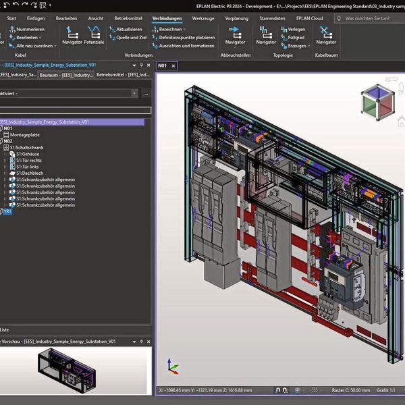
Task: Expand the S1:Tür links node
Action: tap(5, 167)
